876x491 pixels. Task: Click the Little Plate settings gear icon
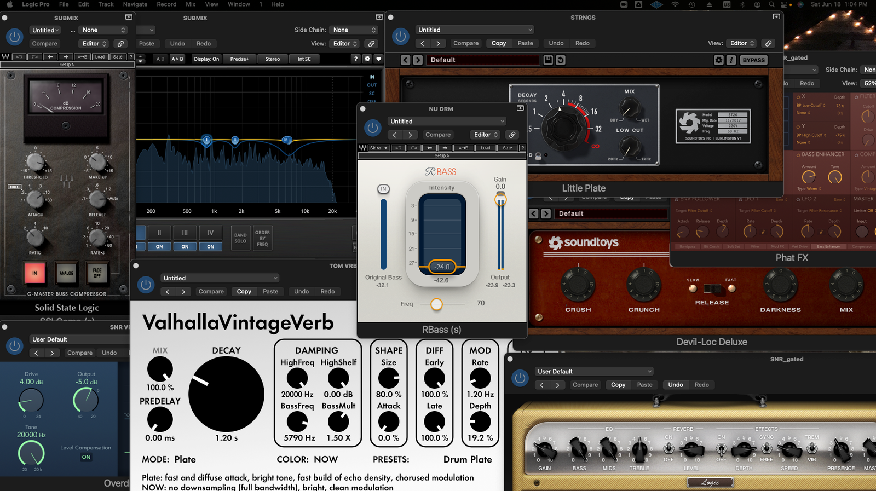tap(719, 60)
